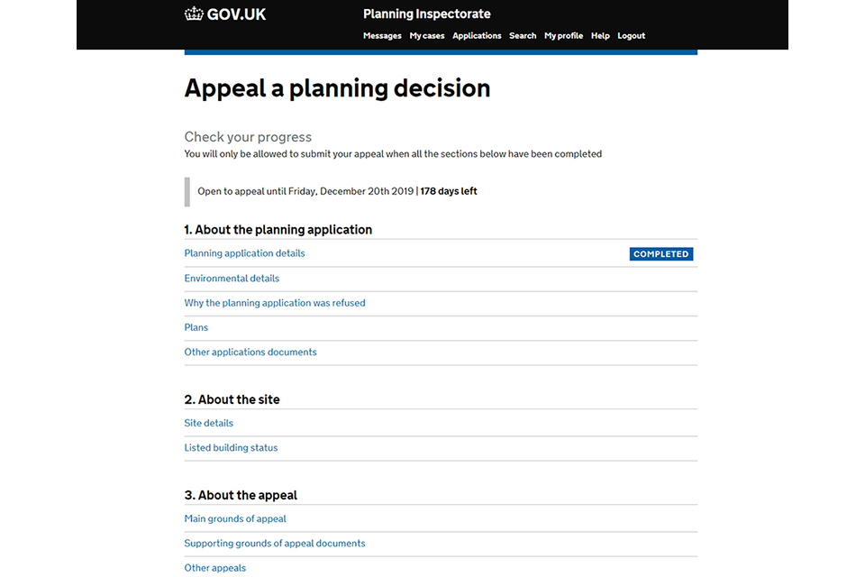The height and width of the screenshot is (577, 865).
Task: Go to My cases
Action: tap(427, 36)
